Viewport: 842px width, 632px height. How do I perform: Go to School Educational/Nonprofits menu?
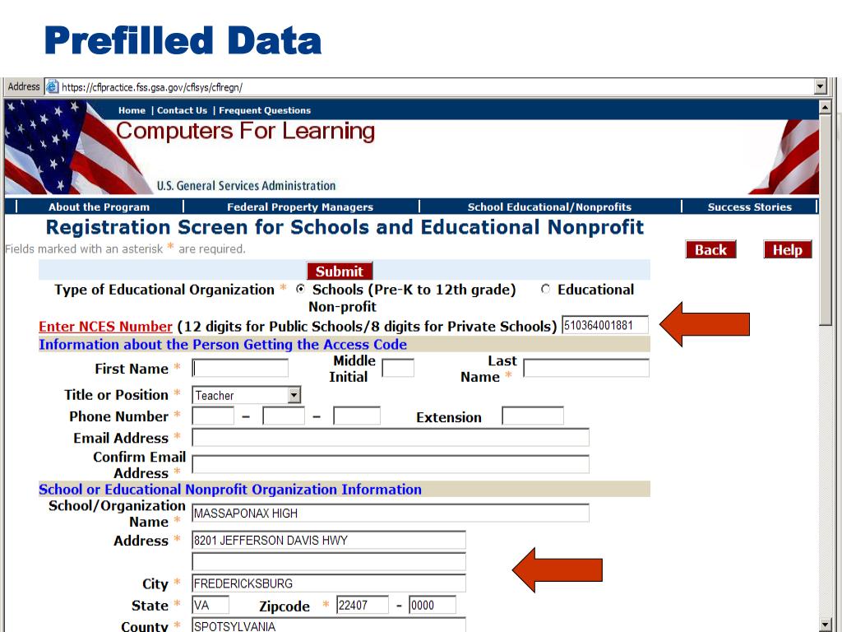tap(549, 207)
